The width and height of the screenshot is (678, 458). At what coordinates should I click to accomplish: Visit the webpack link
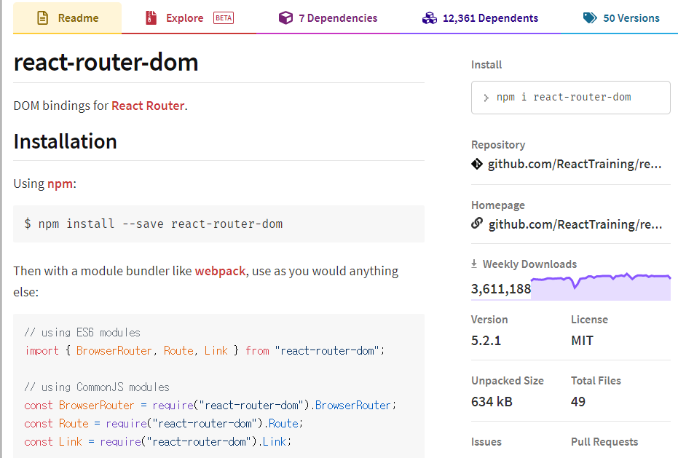pos(220,271)
